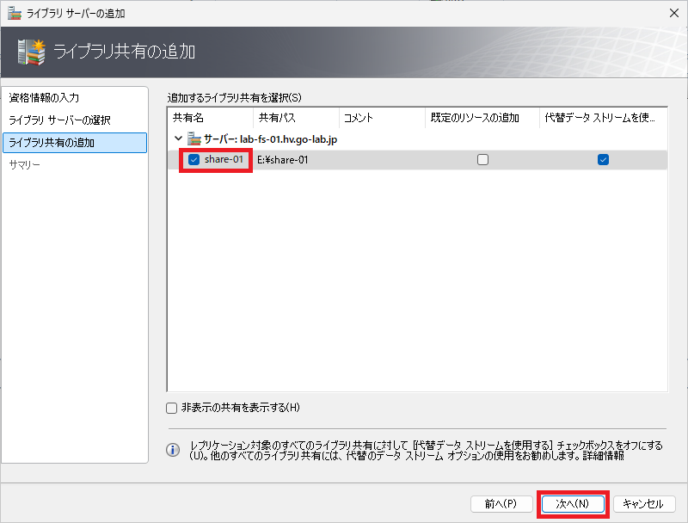Go to ライブラリ サーバーの選択 step
Image resolution: width=688 pixels, height=523 pixels.
(x=59, y=120)
